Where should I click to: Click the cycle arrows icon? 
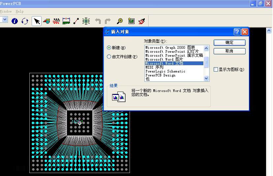pyautogui.click(x=25, y=21)
